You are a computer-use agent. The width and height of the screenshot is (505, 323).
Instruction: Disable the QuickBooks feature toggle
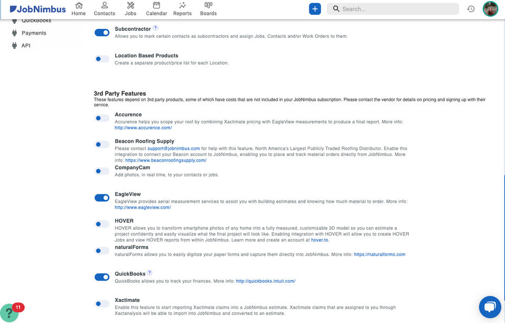[102, 277]
